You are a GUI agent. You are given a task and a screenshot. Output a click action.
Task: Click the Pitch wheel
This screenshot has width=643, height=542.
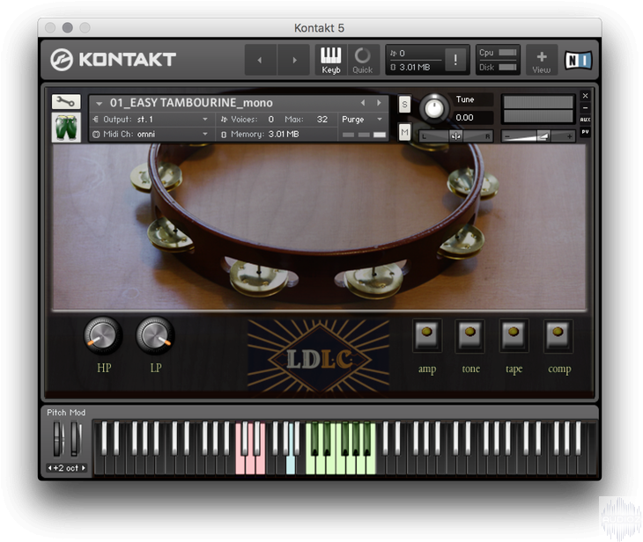tap(59, 439)
